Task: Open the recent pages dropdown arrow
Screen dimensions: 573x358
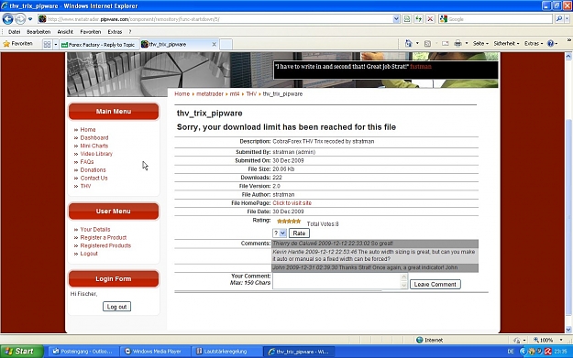Action: [x=30, y=19]
